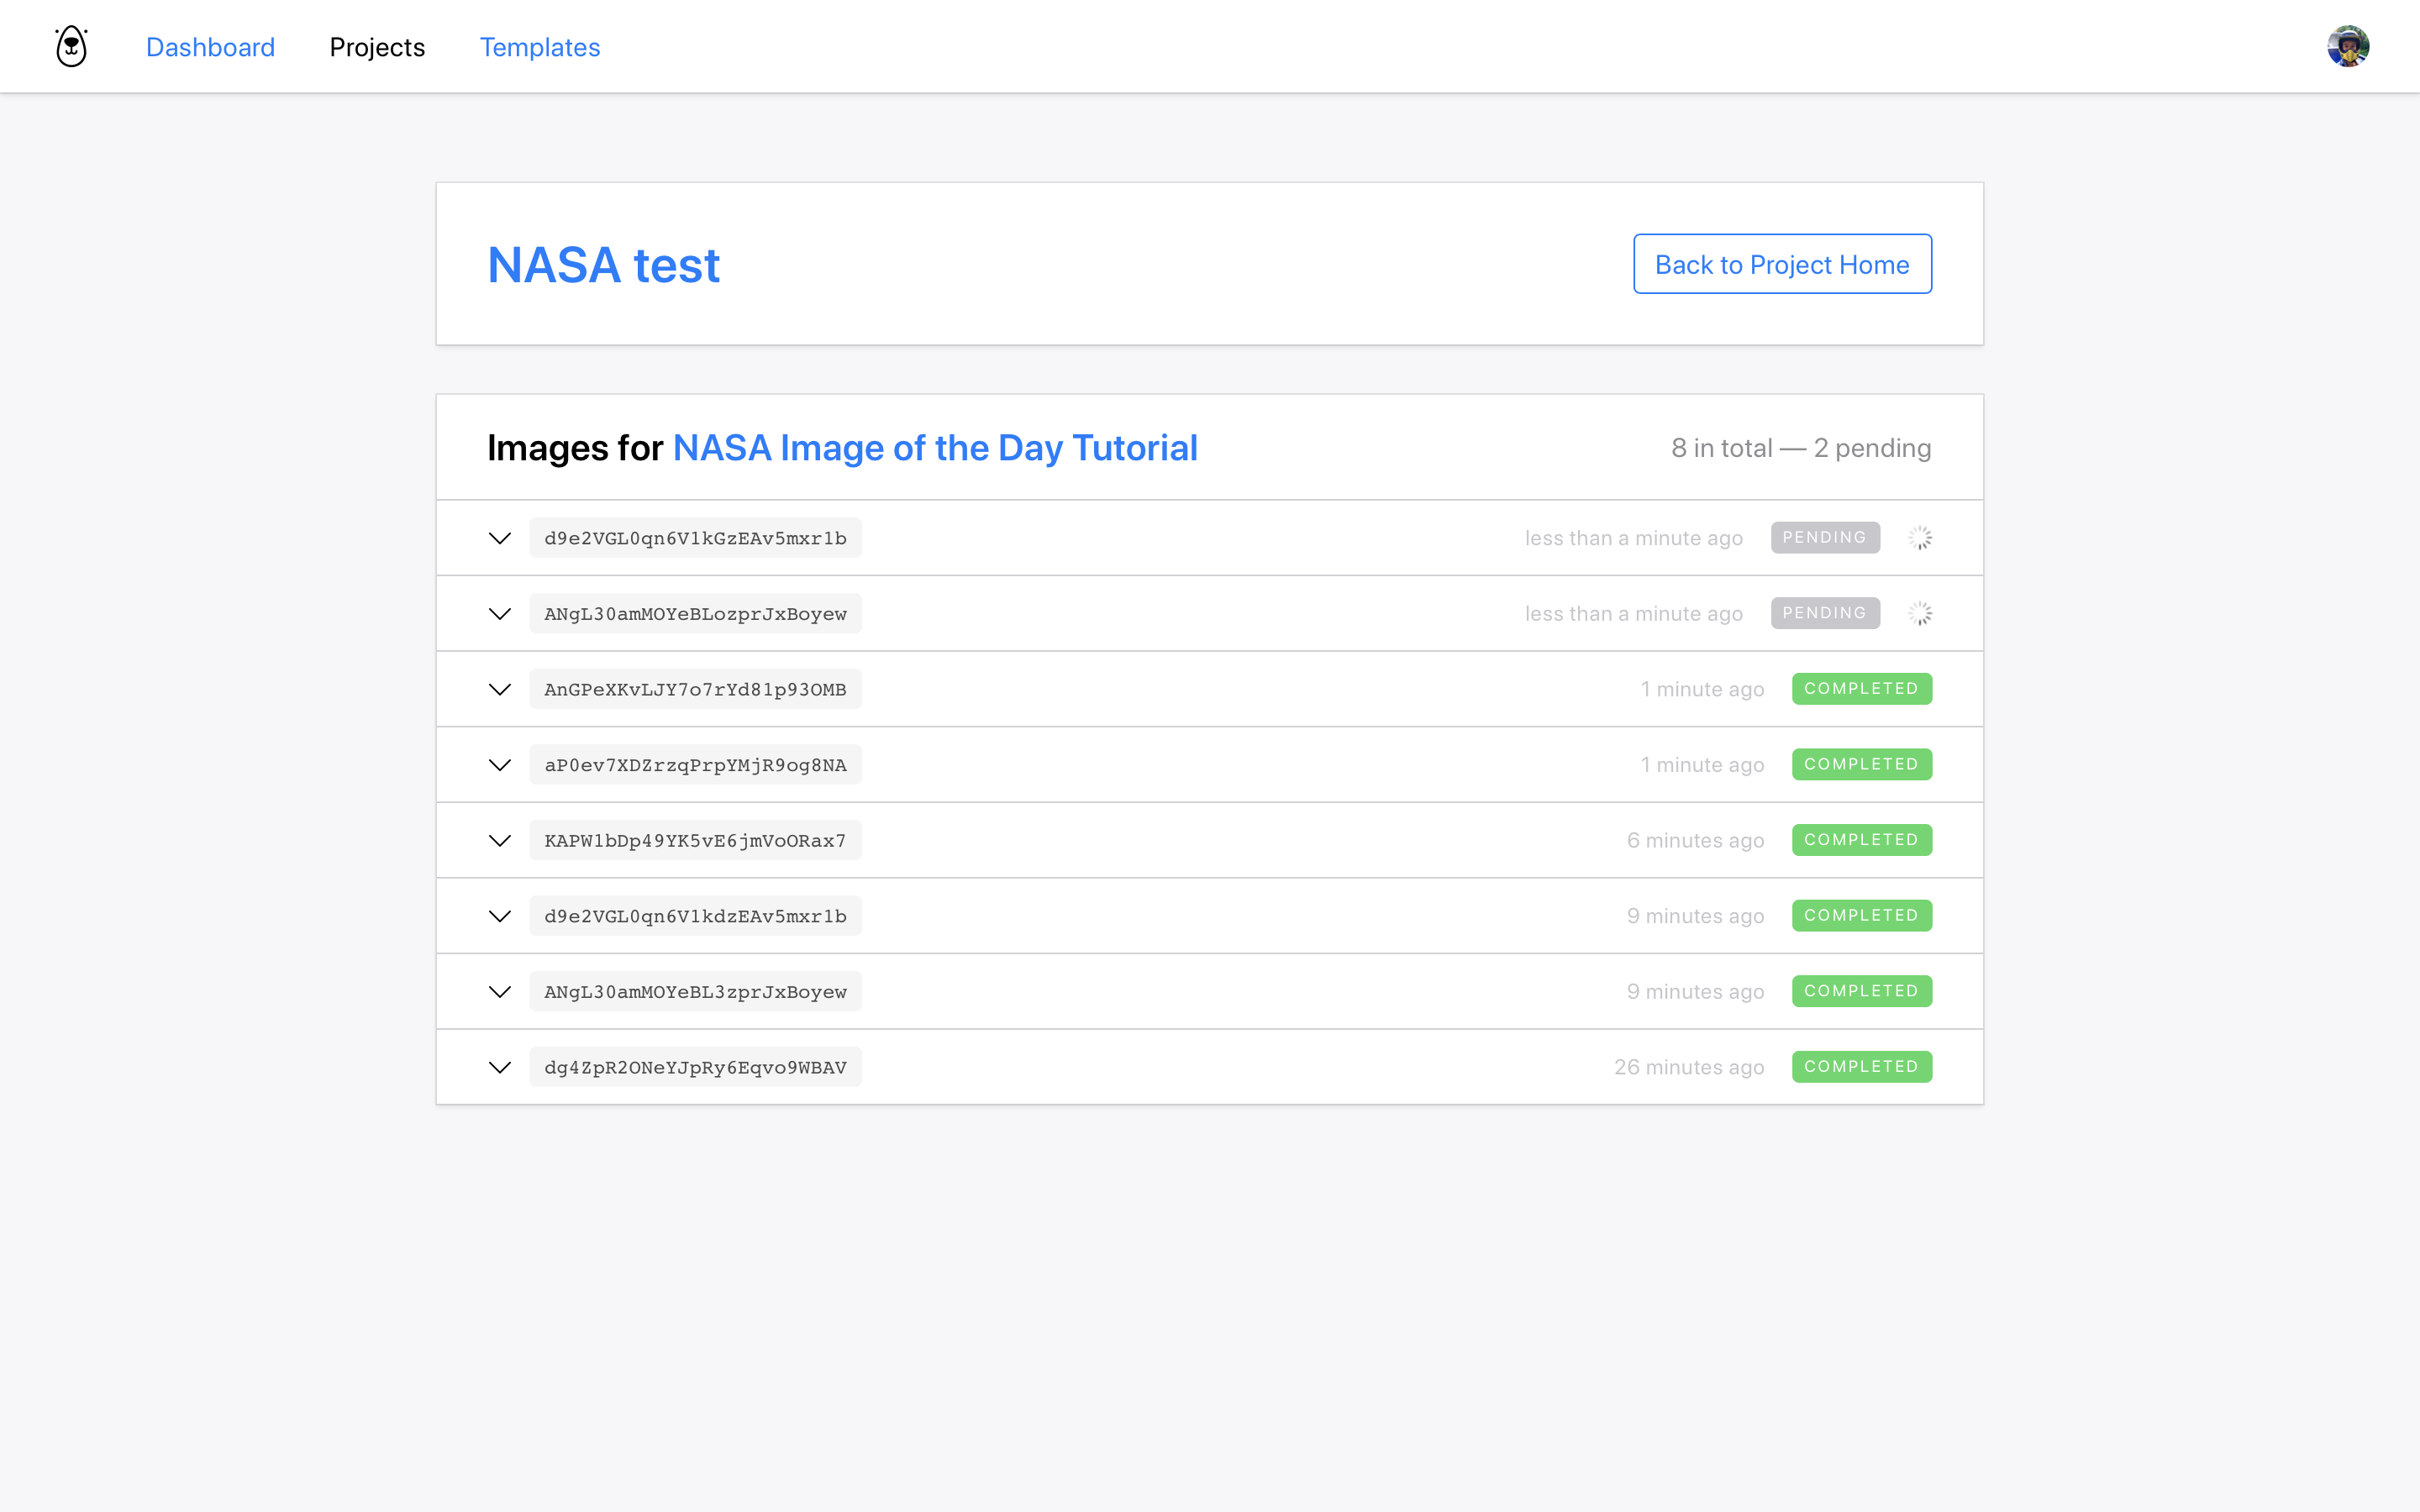This screenshot has width=2420, height=1512.
Task: Click PENDING badge for ANgL30amMOYeBLozprJxBoyew
Action: pyautogui.click(x=1824, y=614)
